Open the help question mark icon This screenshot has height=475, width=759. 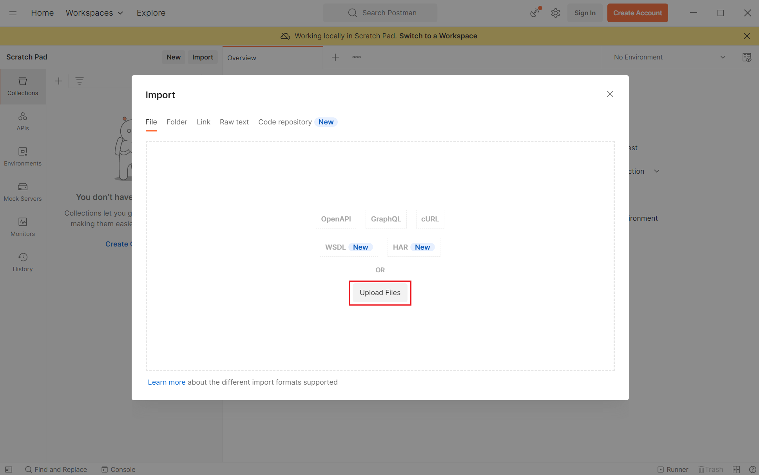pyautogui.click(x=752, y=470)
